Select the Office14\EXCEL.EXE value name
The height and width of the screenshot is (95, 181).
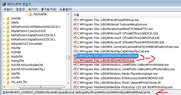coord(118,33)
